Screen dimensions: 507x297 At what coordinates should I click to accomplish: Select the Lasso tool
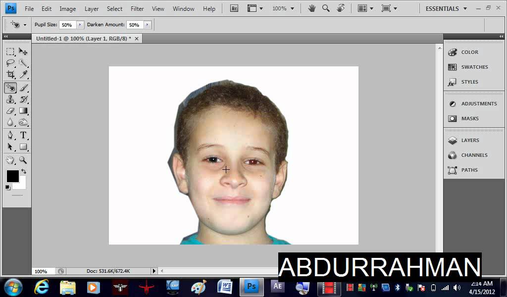[10, 63]
